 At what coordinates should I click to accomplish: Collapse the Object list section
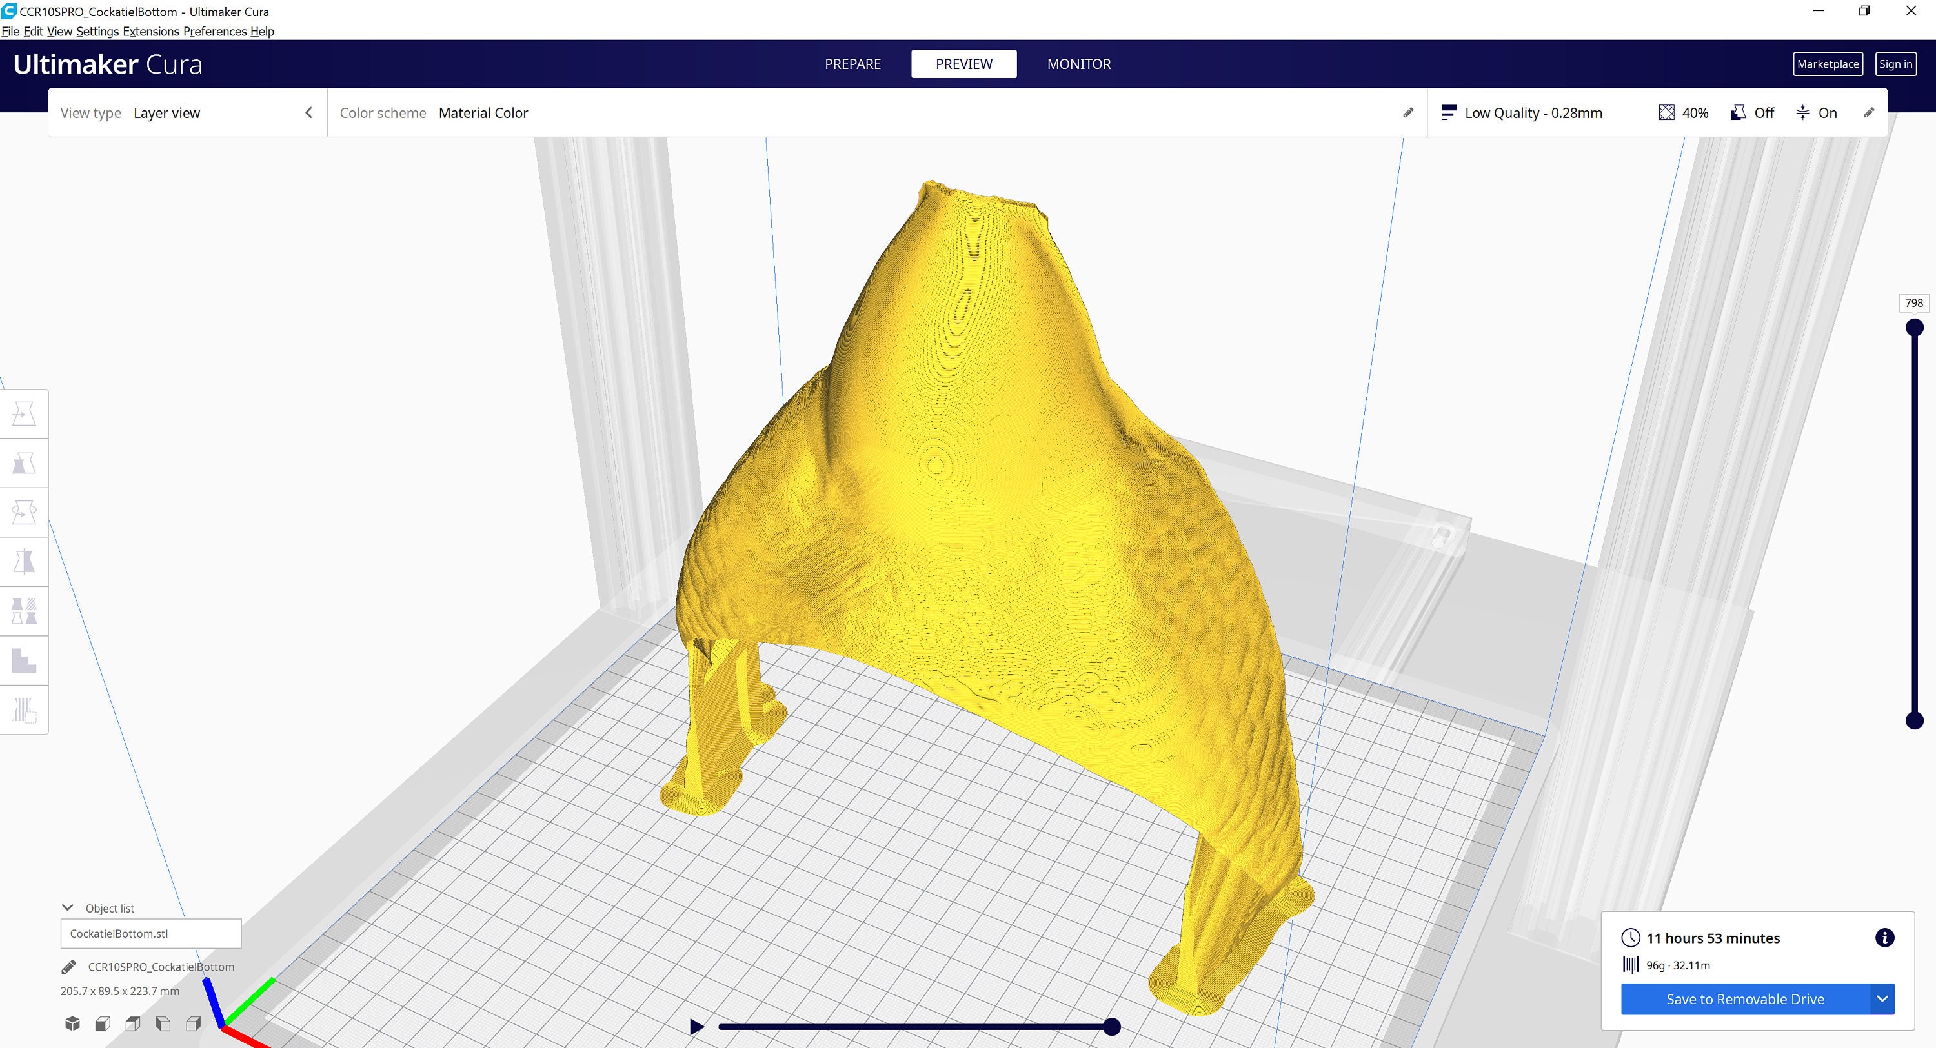[x=68, y=907]
